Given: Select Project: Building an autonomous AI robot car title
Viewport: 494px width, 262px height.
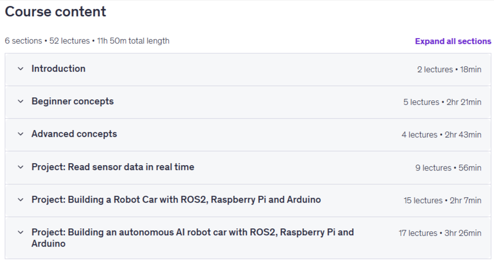Looking at the screenshot, I should coord(192,238).
